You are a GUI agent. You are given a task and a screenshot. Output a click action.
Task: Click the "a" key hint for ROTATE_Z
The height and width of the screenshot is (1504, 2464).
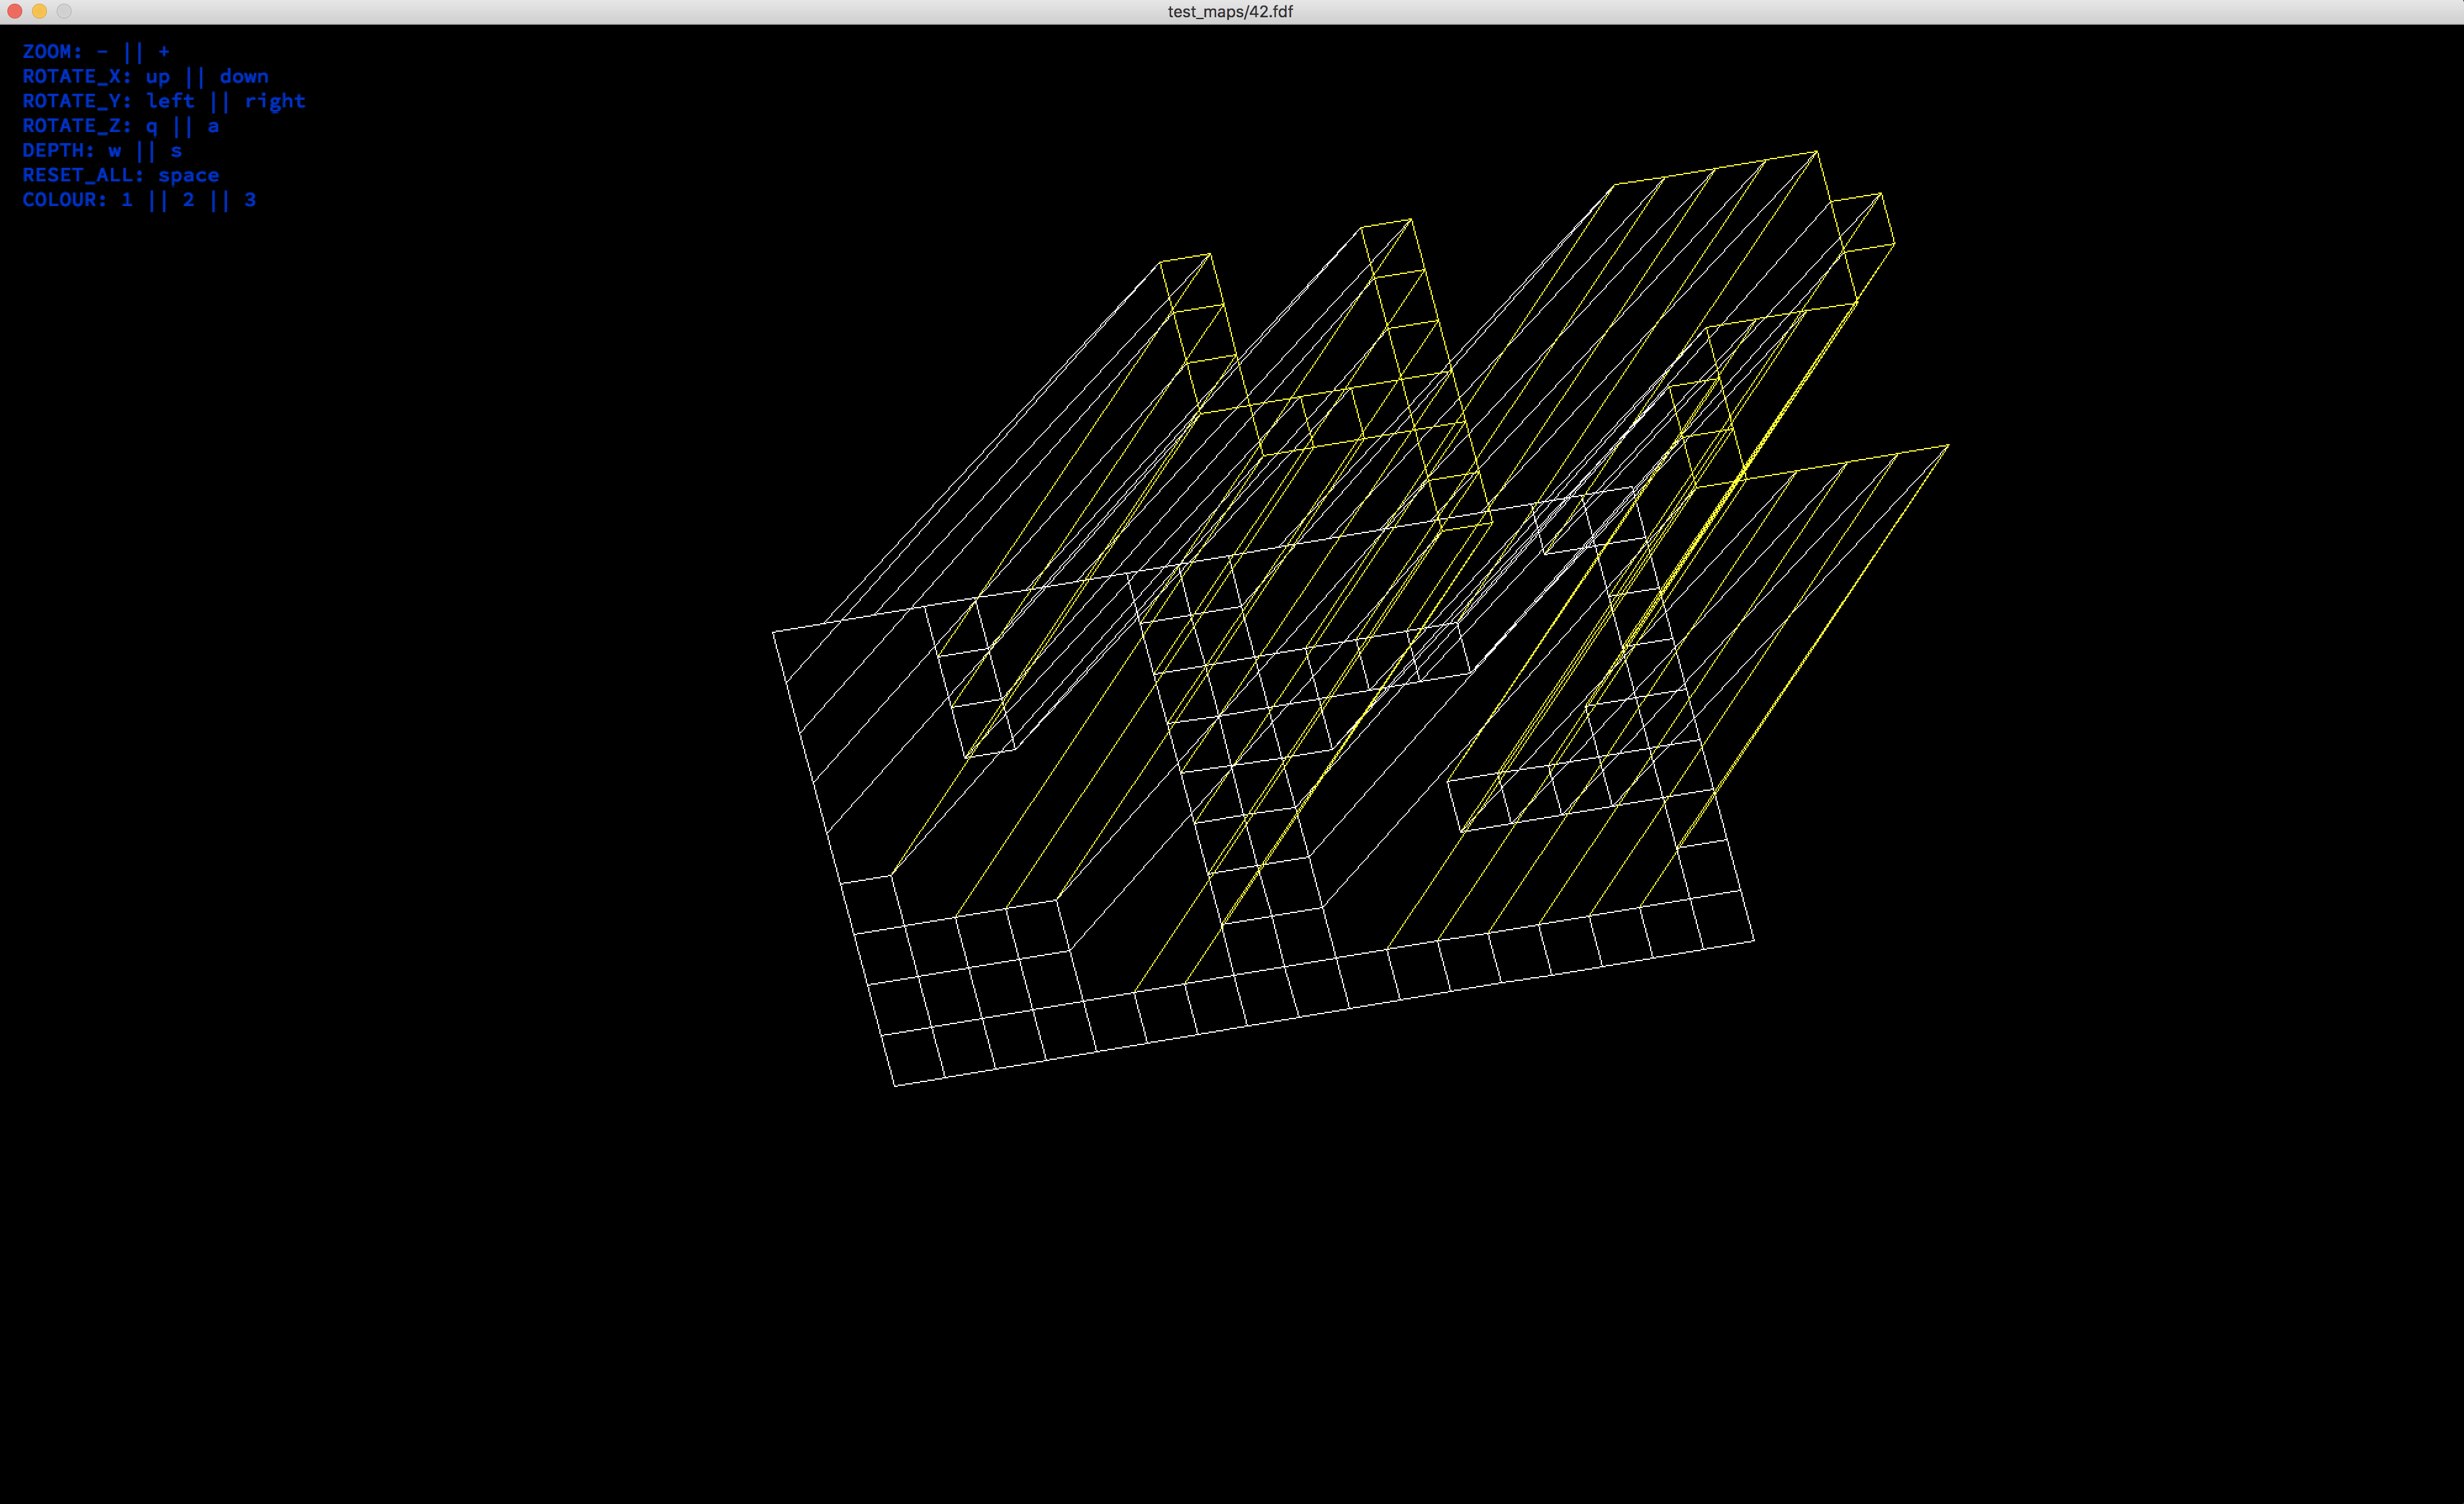[213, 126]
